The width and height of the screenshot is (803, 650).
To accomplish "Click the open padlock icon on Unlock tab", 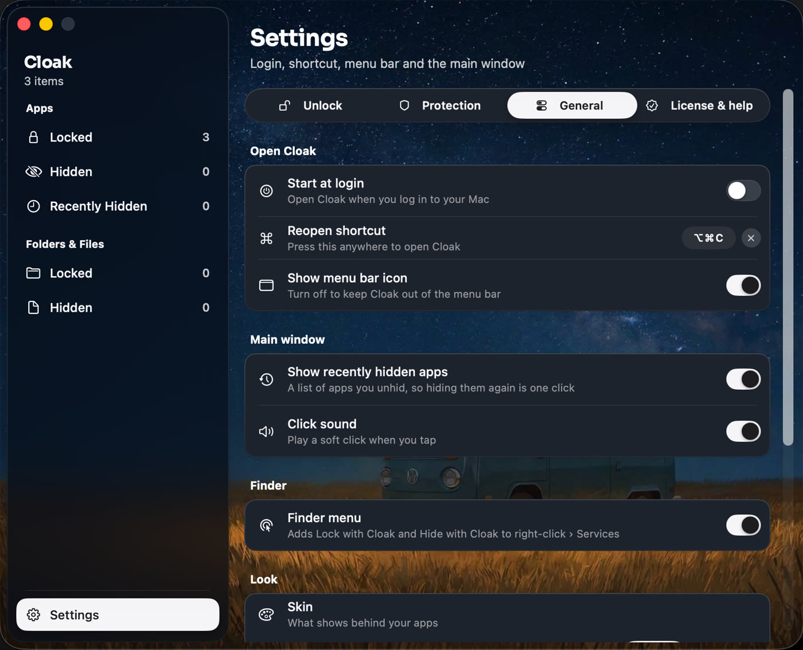I will pos(284,105).
